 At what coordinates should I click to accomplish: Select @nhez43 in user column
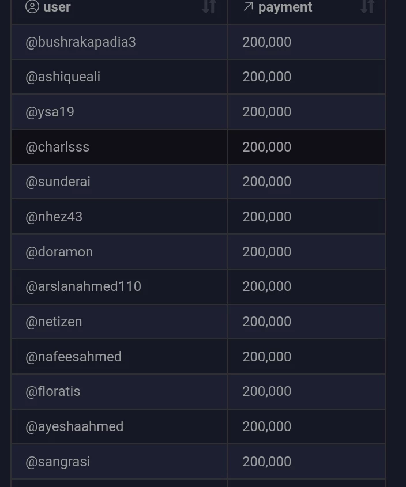pyautogui.click(x=54, y=217)
